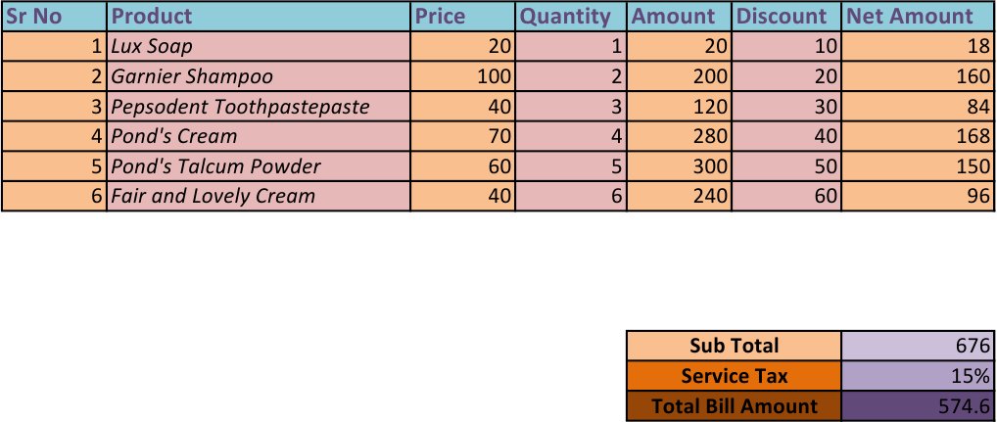
Task: Click the 15% service tax value
Action: click(919, 376)
